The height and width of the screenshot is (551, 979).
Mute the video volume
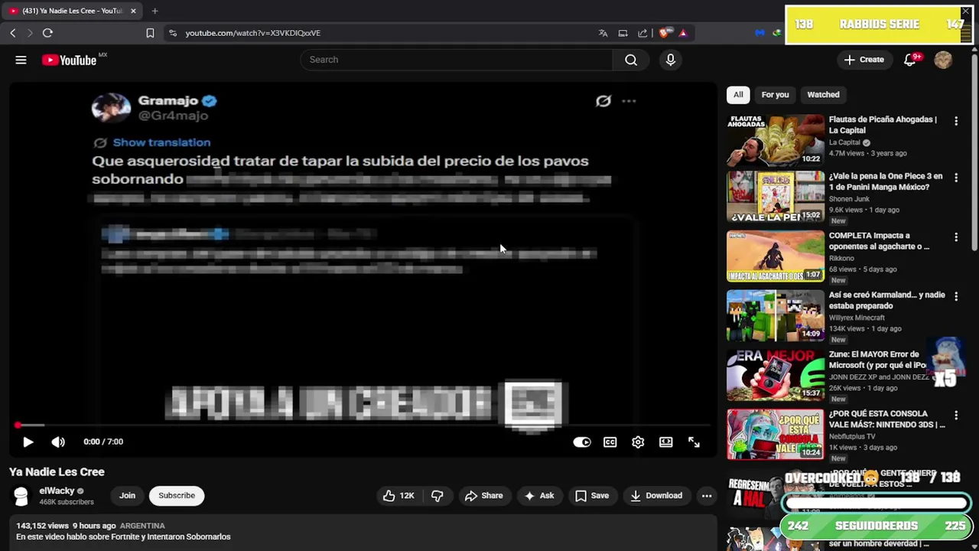(58, 442)
